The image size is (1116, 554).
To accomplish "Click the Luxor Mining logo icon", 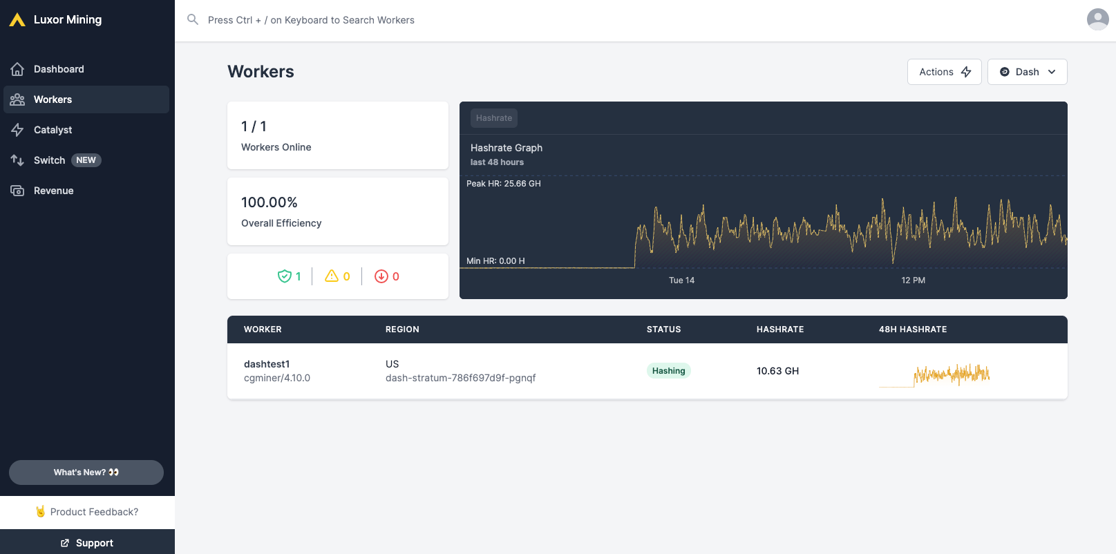I will (17, 19).
